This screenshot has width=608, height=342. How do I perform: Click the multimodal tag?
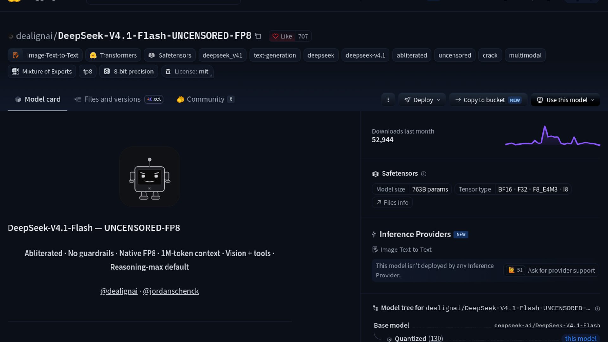(525, 55)
